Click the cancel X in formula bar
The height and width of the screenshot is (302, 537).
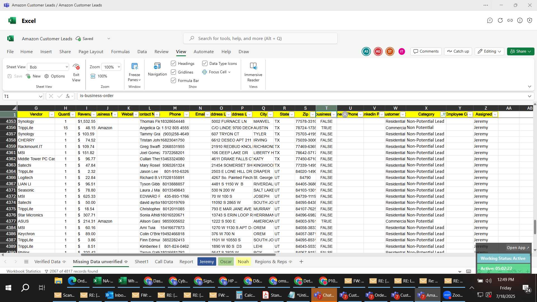pyautogui.click(x=51, y=96)
